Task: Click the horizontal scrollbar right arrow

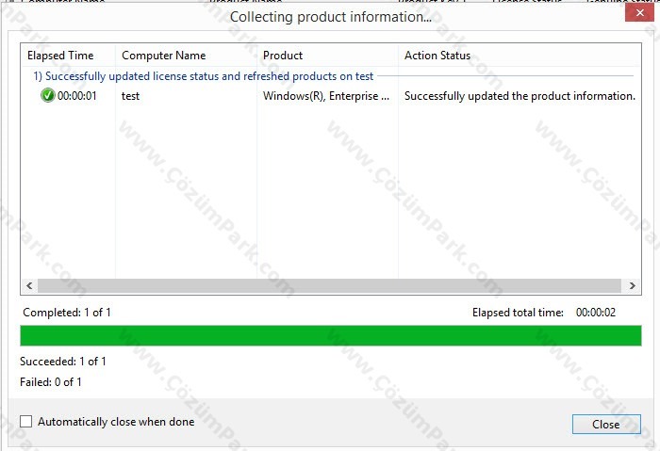Action: [x=633, y=286]
